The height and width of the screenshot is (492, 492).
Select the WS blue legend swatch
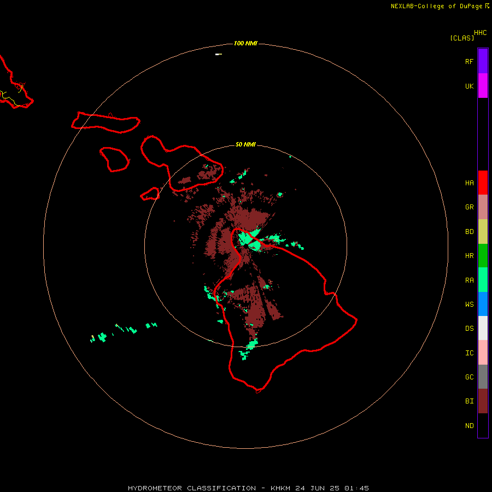(x=483, y=304)
